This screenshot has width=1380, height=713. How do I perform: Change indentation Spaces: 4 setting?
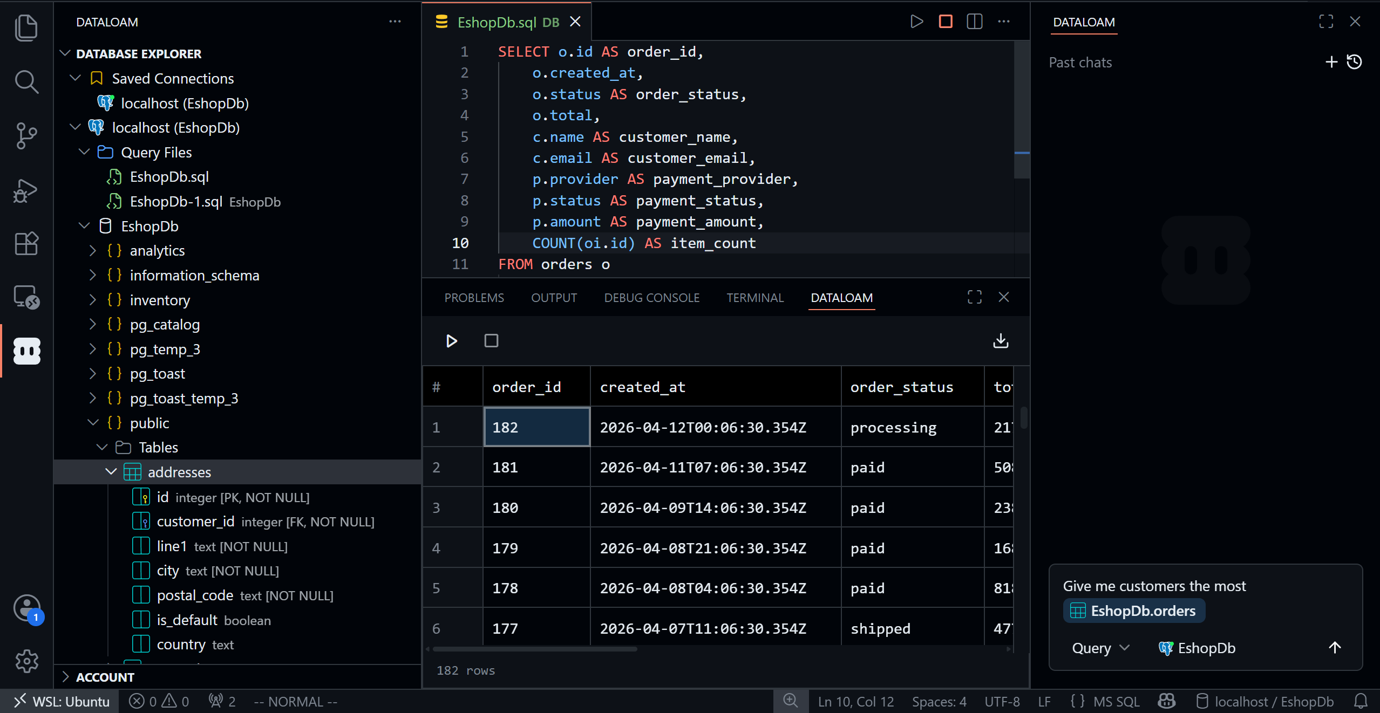coord(939,701)
